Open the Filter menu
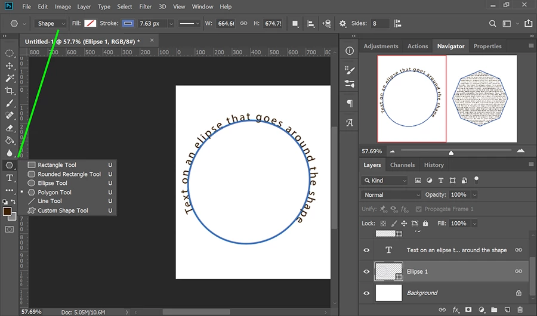Screen dimensions: 537x316 click(145, 7)
